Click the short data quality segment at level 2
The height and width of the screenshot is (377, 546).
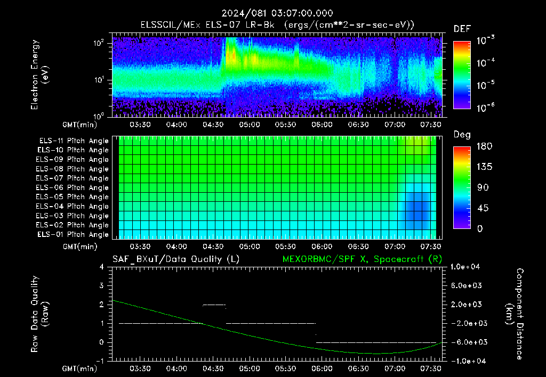pyautogui.click(x=214, y=305)
